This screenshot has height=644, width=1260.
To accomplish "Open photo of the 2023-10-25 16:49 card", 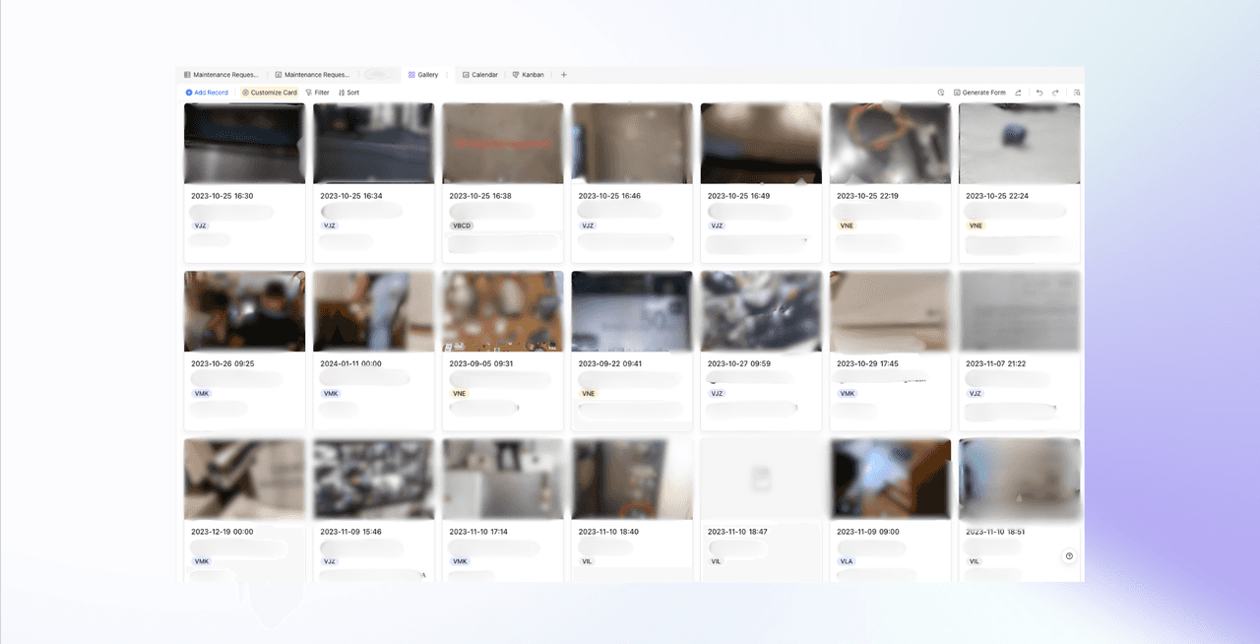I will (x=761, y=144).
